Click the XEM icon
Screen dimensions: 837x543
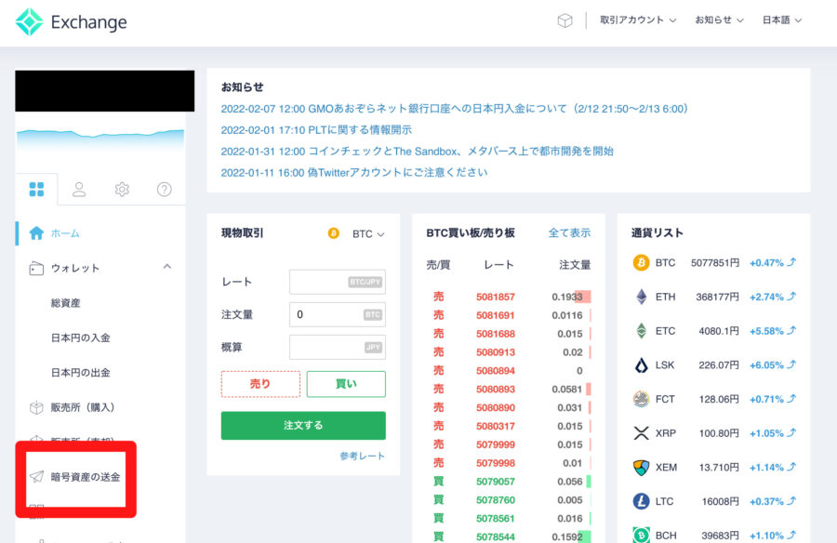pos(641,467)
